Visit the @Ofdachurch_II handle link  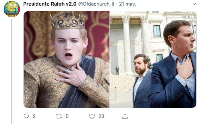click(96, 4)
